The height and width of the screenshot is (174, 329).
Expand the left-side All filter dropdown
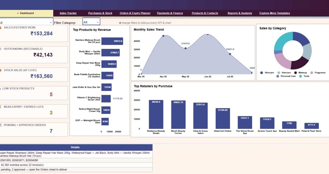point(51,23)
